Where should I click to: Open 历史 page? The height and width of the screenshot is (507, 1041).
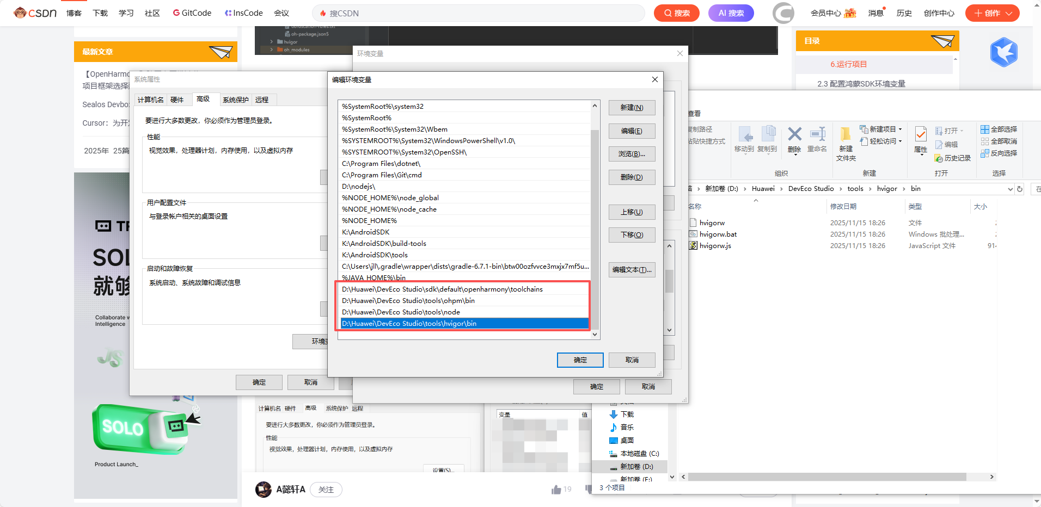pos(904,13)
